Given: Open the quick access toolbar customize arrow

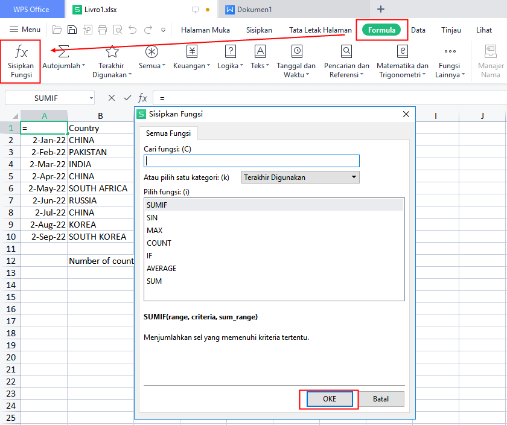Looking at the screenshot, I should 163,30.
